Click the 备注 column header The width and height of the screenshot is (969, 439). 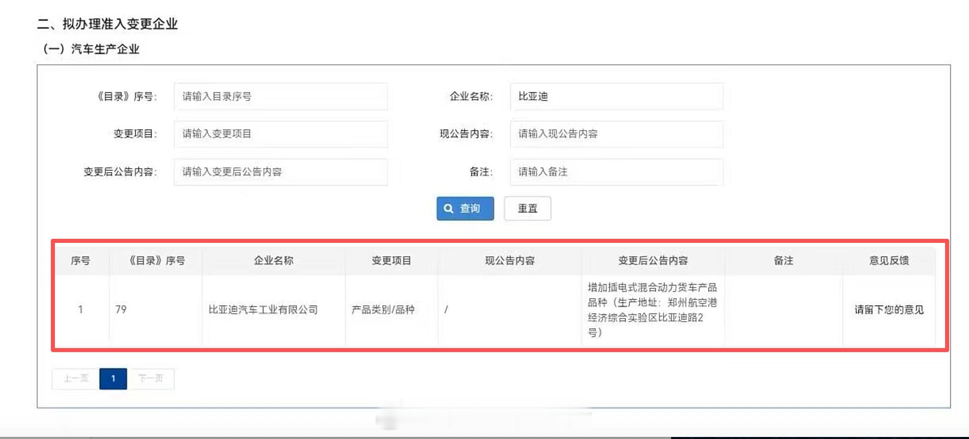[x=783, y=261]
